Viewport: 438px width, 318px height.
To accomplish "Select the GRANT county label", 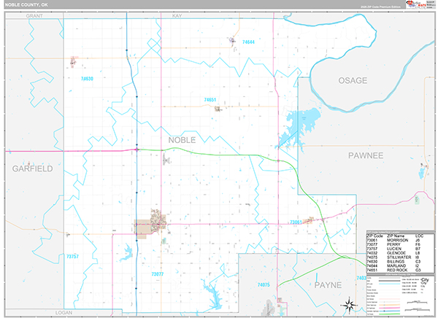I will pos(34,16).
